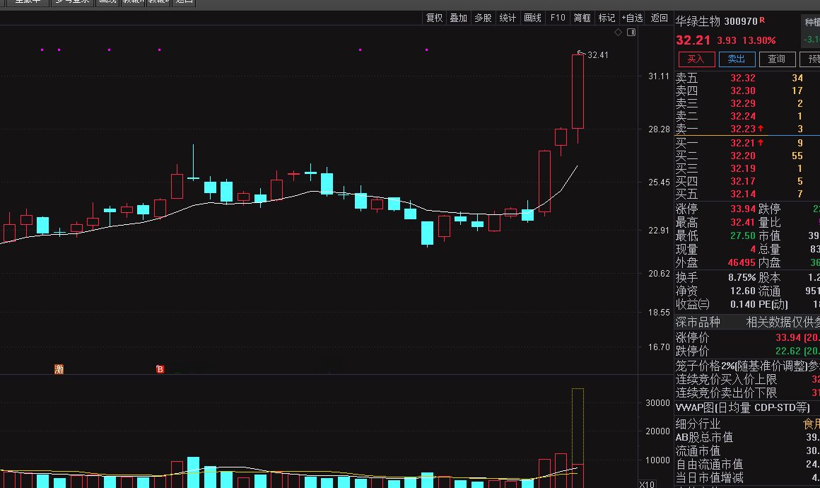
Task: Open the 多股 multi-stock view
Action: click(483, 18)
